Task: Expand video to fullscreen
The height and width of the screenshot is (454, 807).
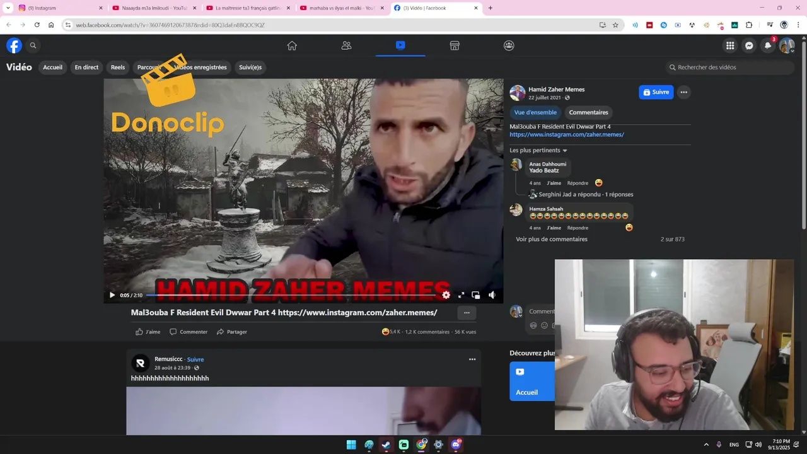Action: coord(461,294)
